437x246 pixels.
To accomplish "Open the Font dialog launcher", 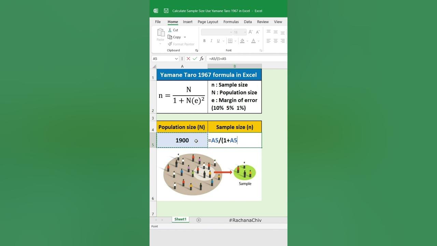I will click(x=261, y=51).
